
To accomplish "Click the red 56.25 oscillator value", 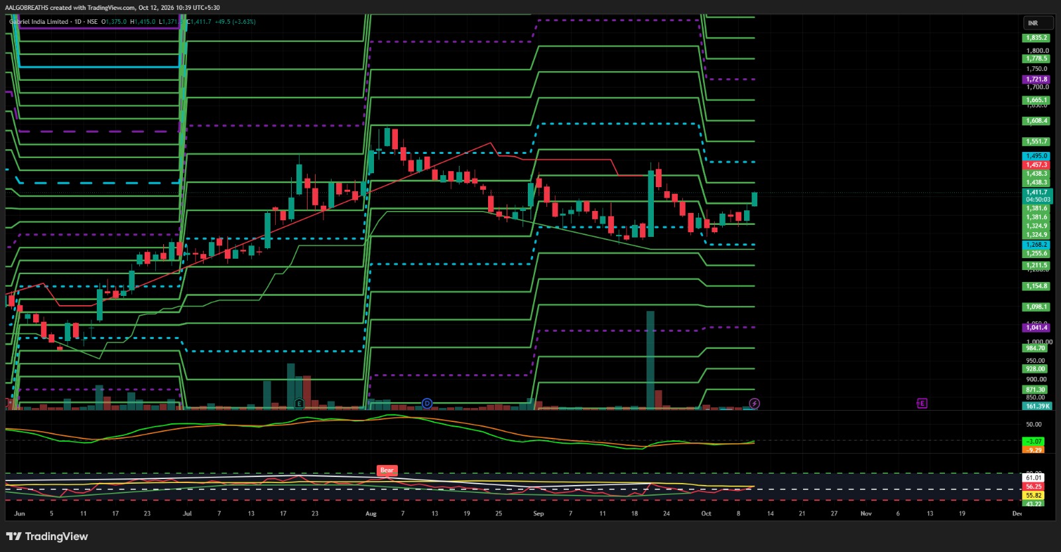I will coord(1034,486).
